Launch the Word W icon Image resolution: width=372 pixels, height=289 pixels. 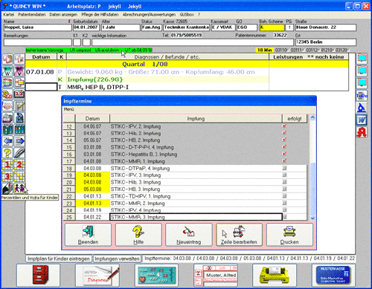click(x=362, y=120)
